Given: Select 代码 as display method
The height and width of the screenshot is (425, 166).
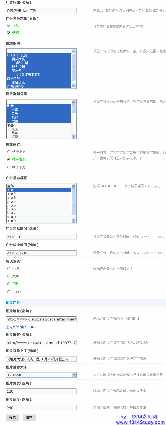Looking at the screenshot, I should [9, 268].
